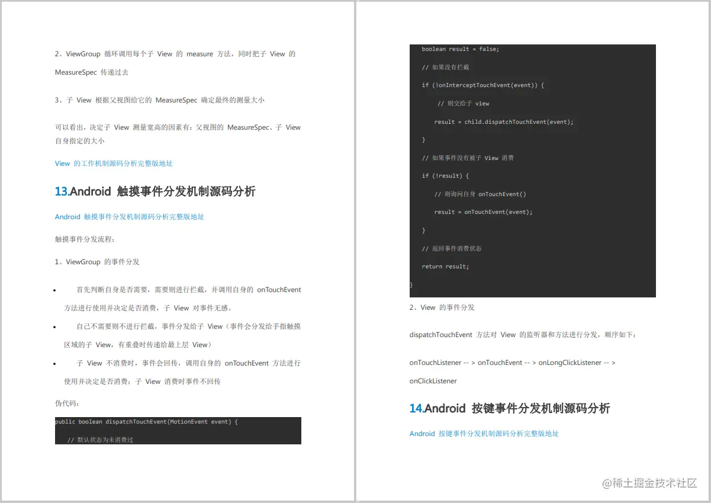Click code comment '// 默认状态为未消费过'
Viewport: 711px width, 503px height.
click(x=100, y=440)
